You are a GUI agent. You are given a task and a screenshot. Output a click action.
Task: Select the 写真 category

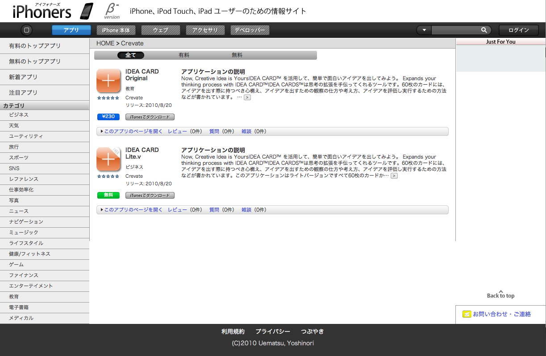click(x=45, y=201)
